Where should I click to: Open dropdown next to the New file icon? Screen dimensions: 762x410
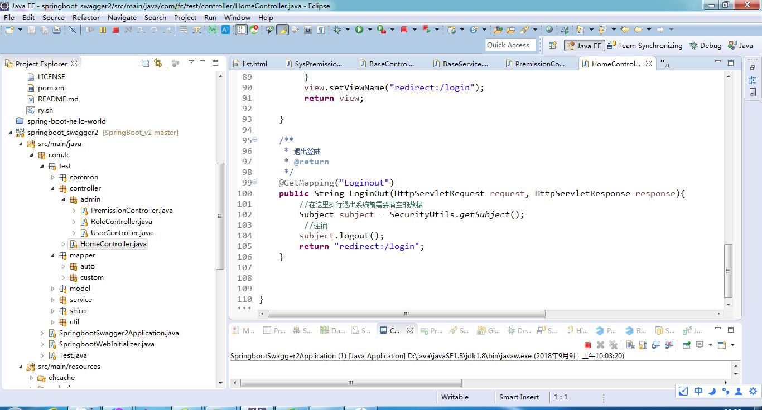point(20,30)
